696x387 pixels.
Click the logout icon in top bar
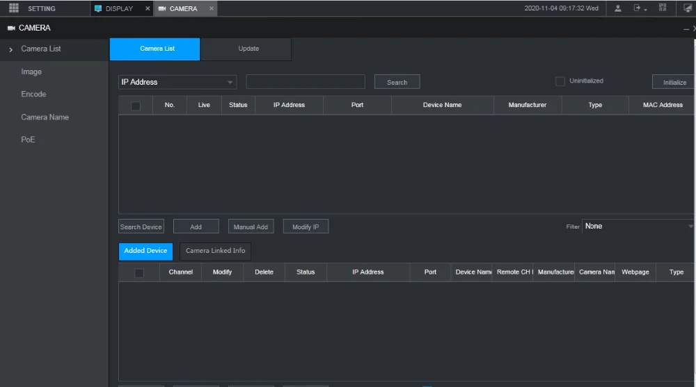point(637,8)
